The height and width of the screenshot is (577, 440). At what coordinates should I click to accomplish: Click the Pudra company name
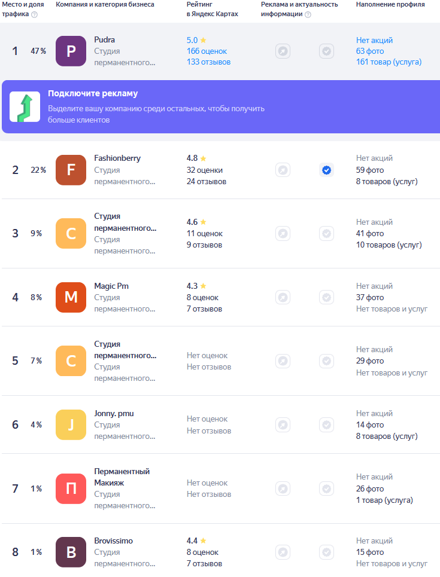(x=104, y=39)
